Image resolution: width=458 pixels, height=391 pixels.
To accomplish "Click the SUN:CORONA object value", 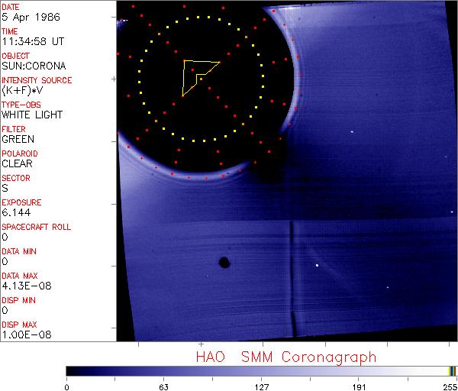I will pyautogui.click(x=31, y=66).
